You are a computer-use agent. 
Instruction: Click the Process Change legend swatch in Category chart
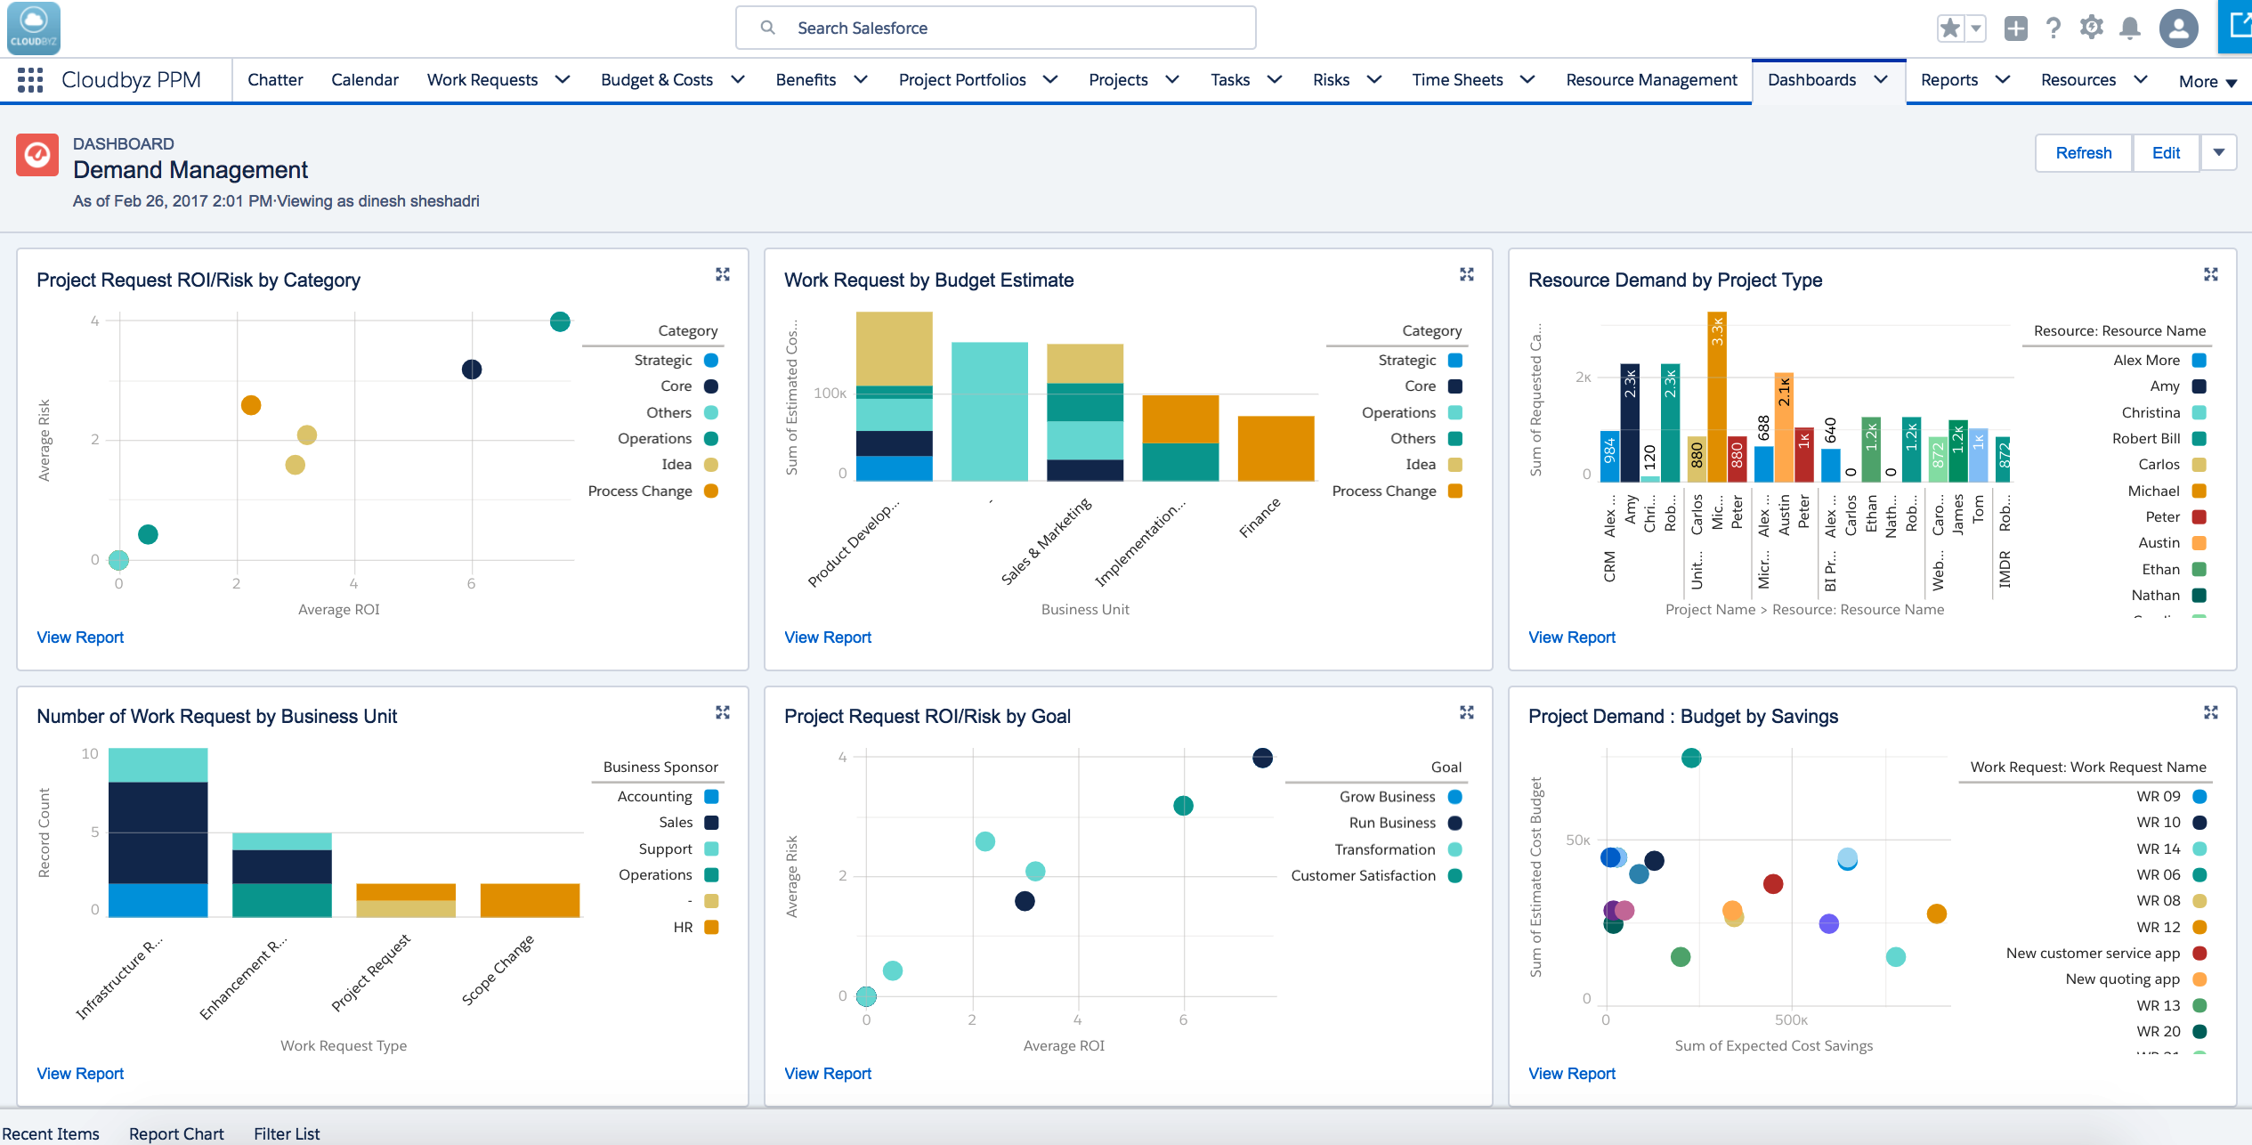point(711,491)
